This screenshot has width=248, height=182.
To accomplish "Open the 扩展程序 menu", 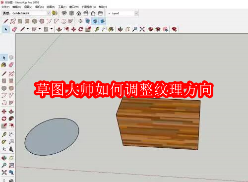I will coord(89,7).
